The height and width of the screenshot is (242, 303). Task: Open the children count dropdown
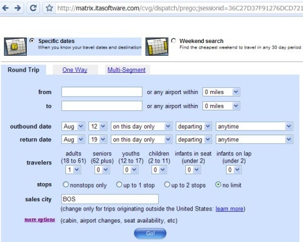tap(159, 170)
